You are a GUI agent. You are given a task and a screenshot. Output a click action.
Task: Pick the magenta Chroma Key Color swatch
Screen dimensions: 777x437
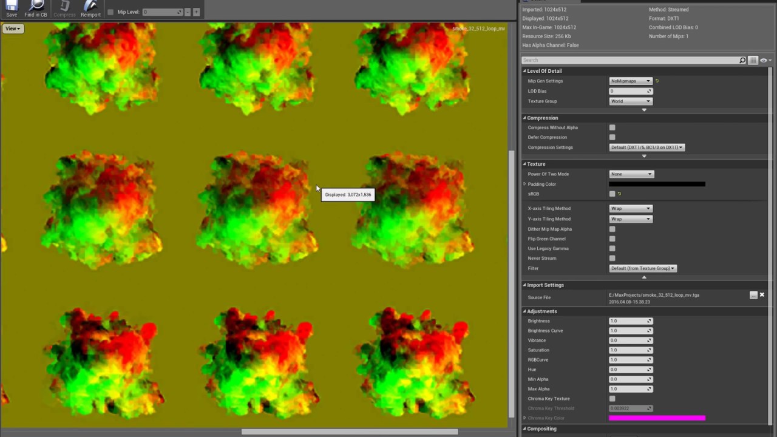[656, 418]
